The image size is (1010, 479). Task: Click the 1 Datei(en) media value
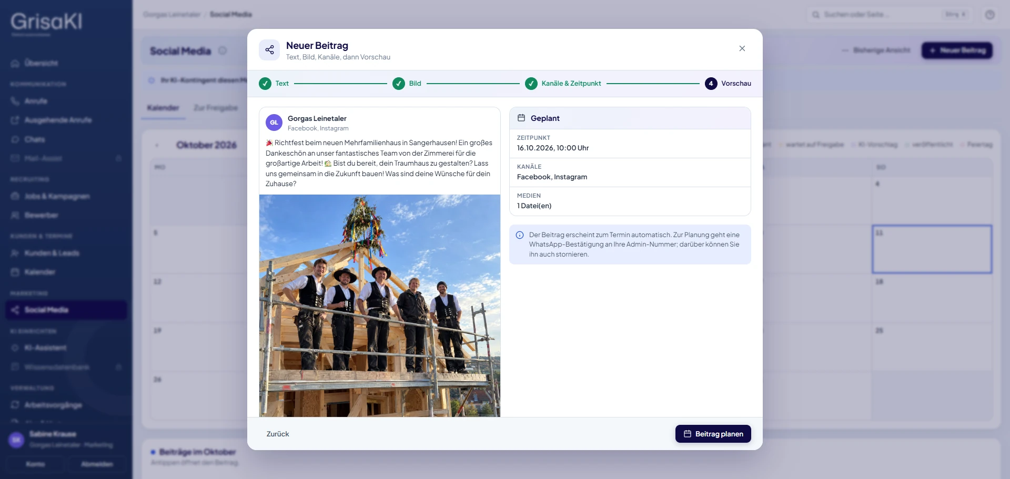coord(534,206)
